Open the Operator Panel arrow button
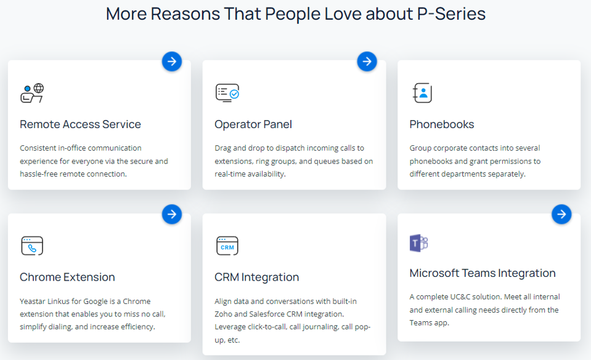Viewport: 591px width, 360px height. pos(367,61)
